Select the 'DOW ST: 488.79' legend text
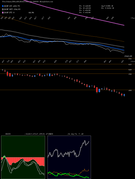The width and height of the screenshot is (135, 179). pos(12,6)
